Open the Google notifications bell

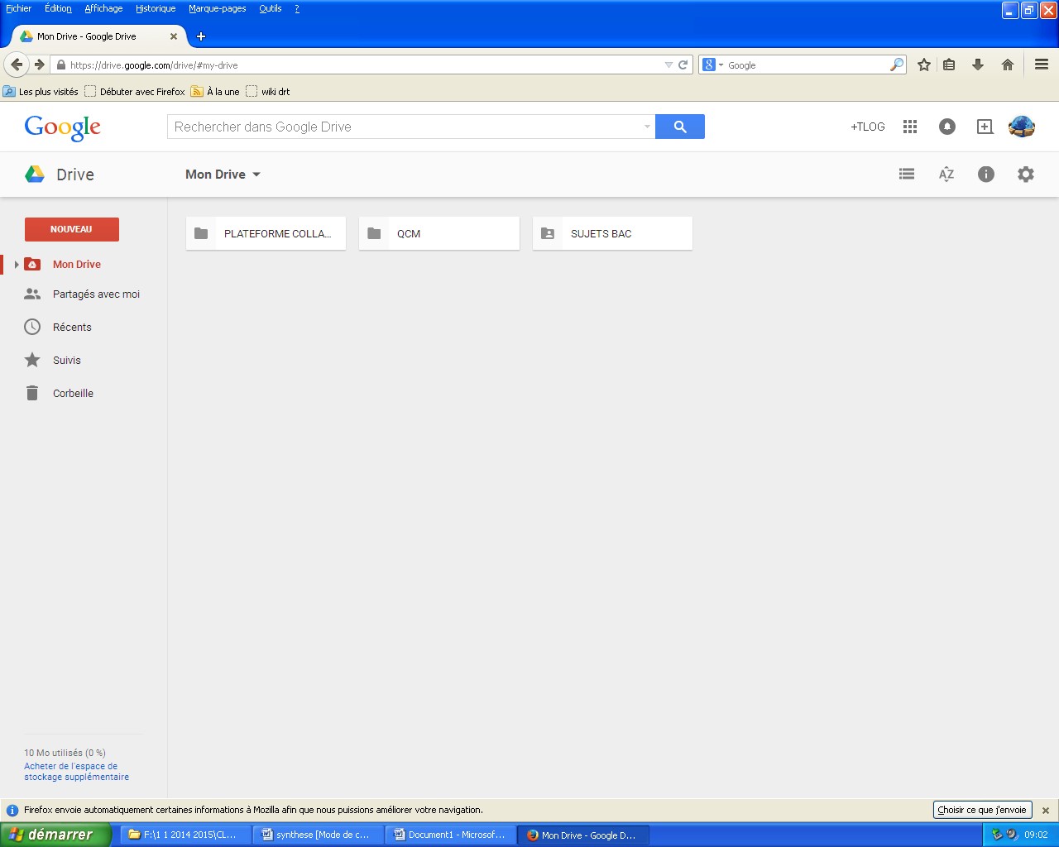tap(947, 127)
